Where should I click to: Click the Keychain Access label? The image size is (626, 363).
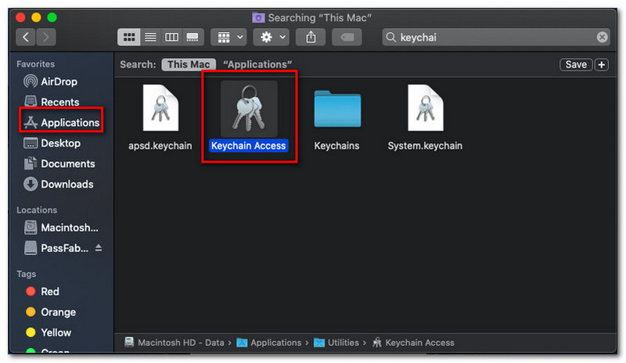click(x=248, y=146)
